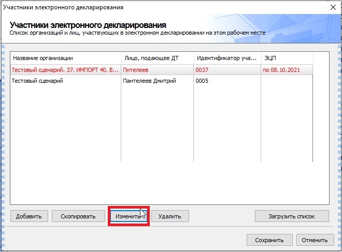Click the Лицо, подающее ДТ column header
342x252 pixels.
(158, 58)
